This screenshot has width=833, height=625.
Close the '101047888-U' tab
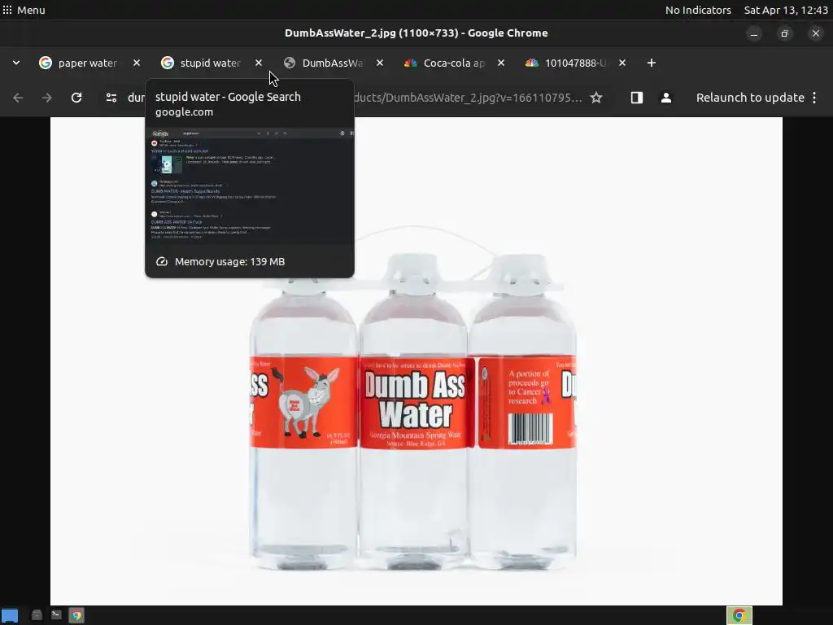pyautogui.click(x=622, y=63)
